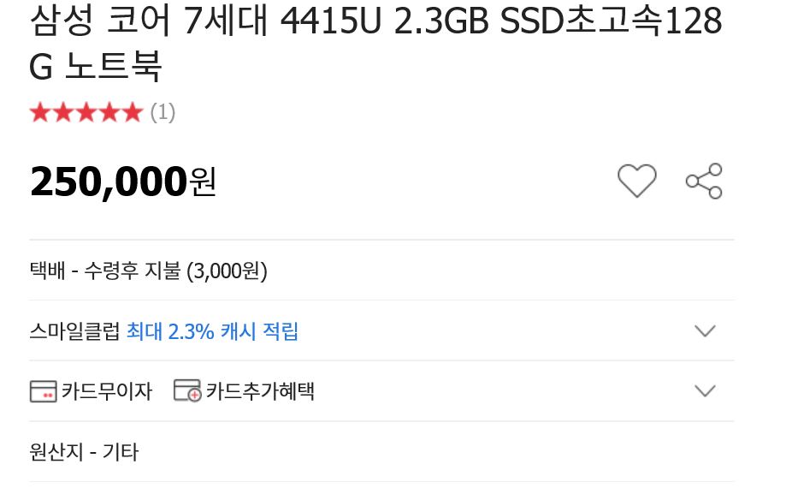This screenshot has width=786, height=500.
Task: Click the second red rating star
Action: (x=62, y=113)
